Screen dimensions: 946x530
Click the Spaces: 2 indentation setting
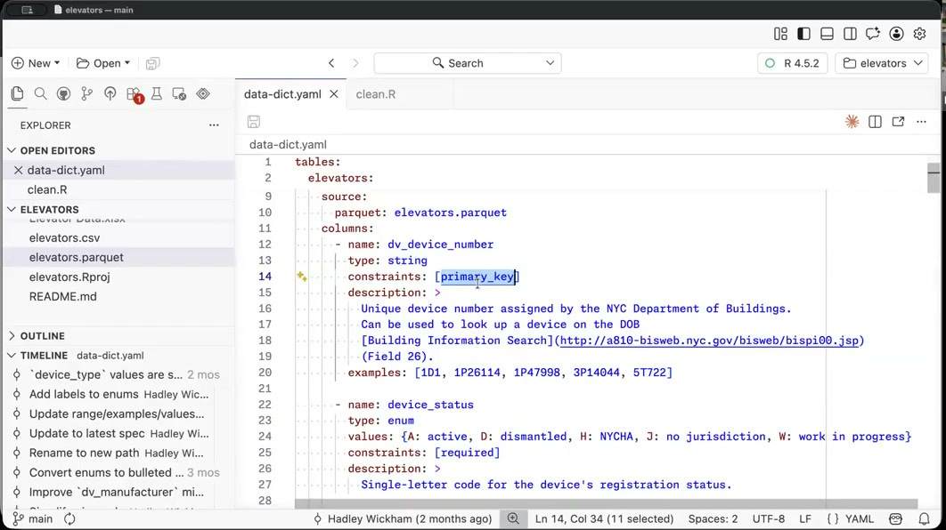(x=713, y=518)
